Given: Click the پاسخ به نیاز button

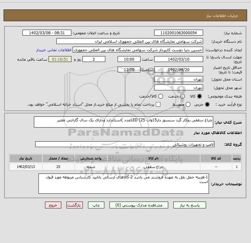Looking at the screenshot, I should [189, 205].
